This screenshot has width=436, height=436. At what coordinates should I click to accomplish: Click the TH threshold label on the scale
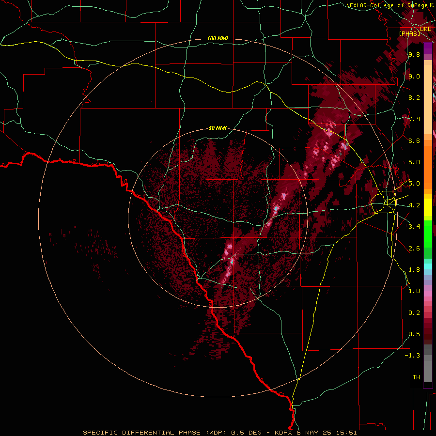416,377
